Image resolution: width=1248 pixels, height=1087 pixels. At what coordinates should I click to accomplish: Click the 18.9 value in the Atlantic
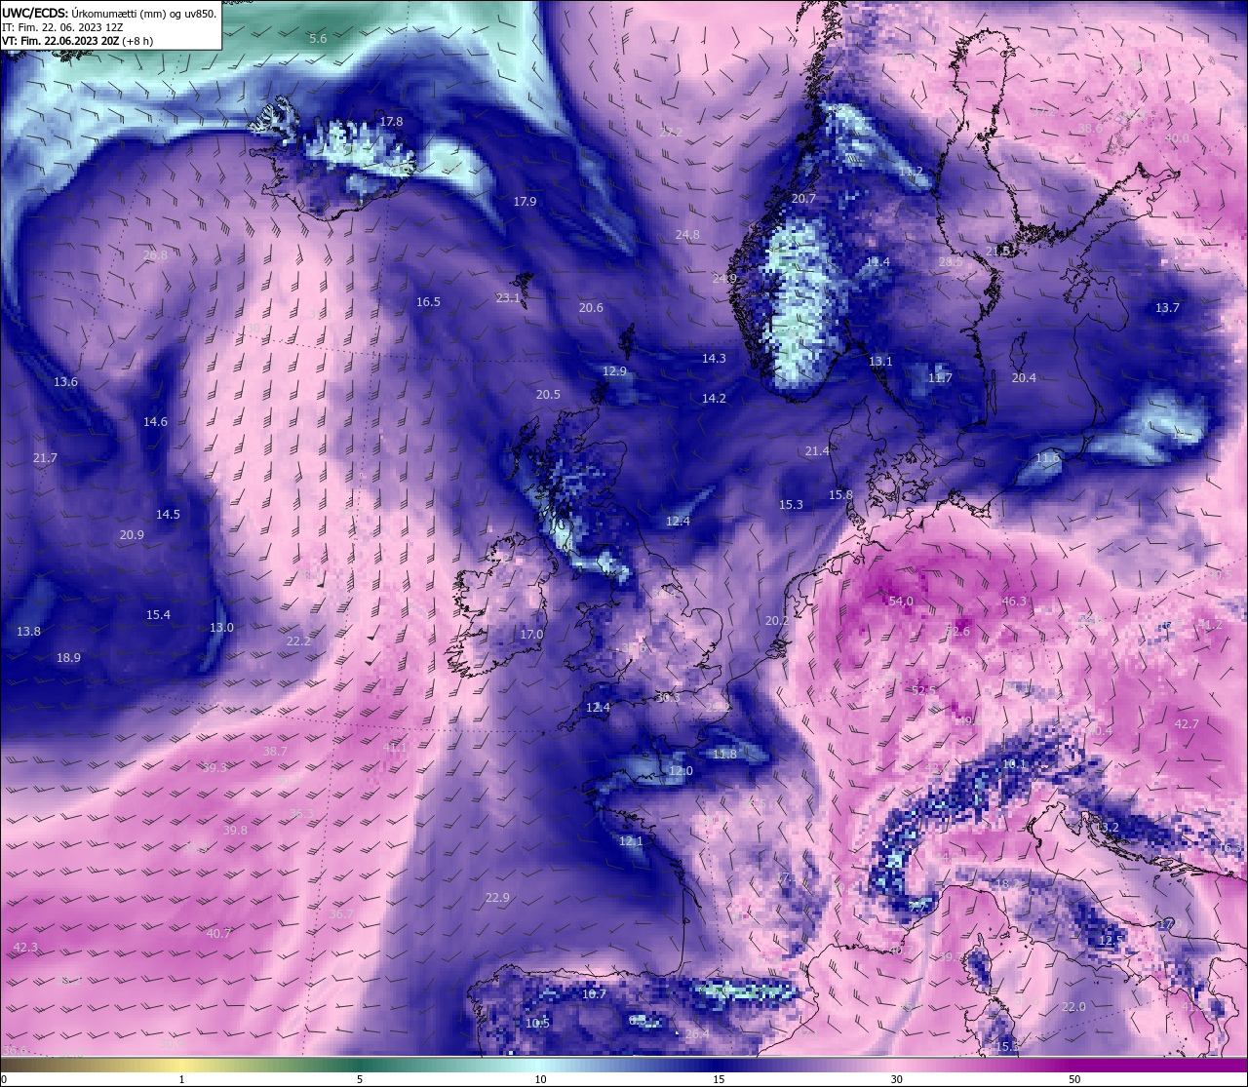[68, 658]
